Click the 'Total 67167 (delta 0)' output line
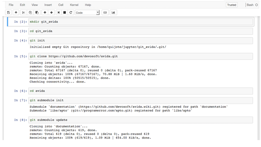Image resolution: width=261 pixels, height=147 pixels. [93, 71]
